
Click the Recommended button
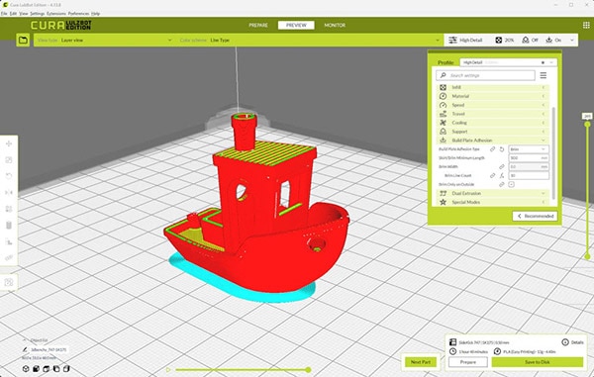pos(535,216)
